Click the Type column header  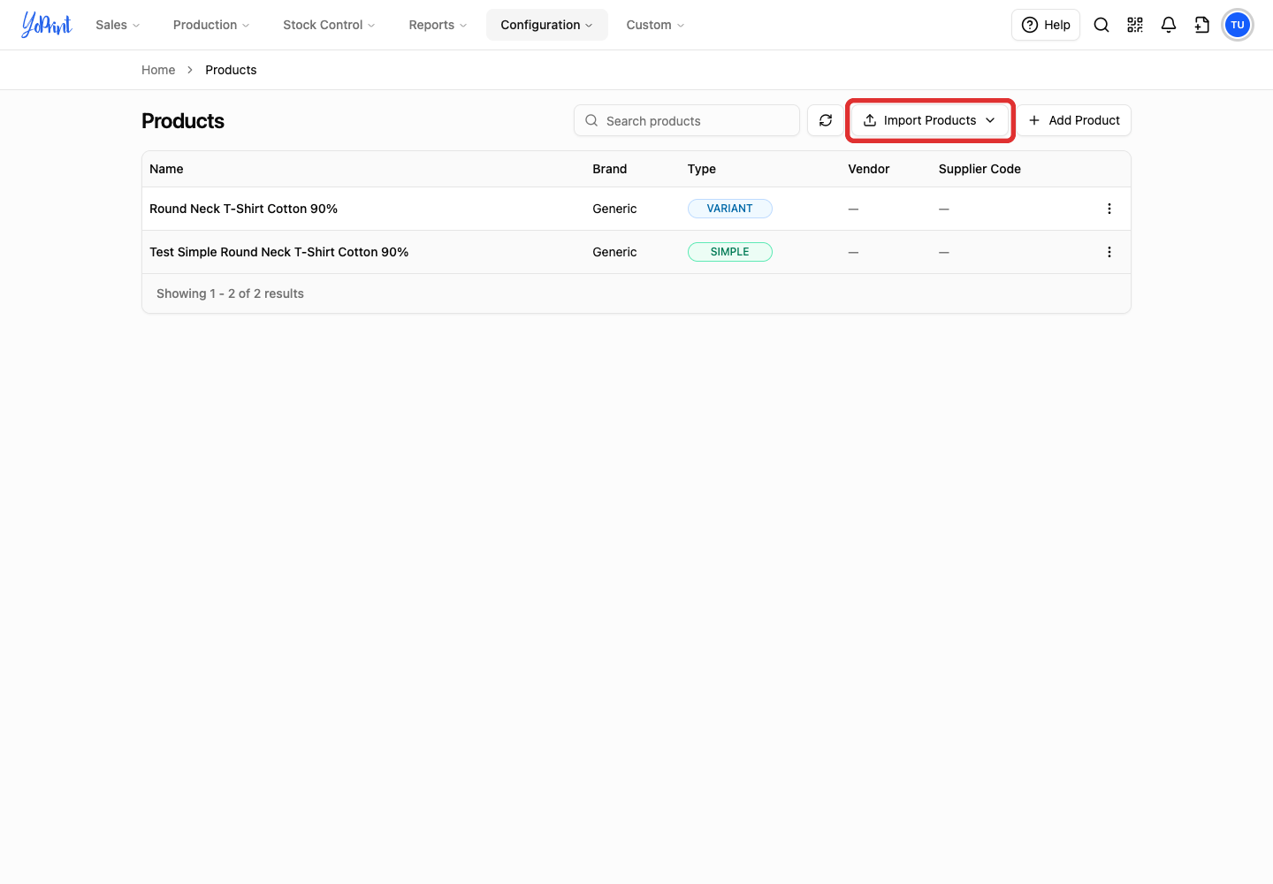702,169
